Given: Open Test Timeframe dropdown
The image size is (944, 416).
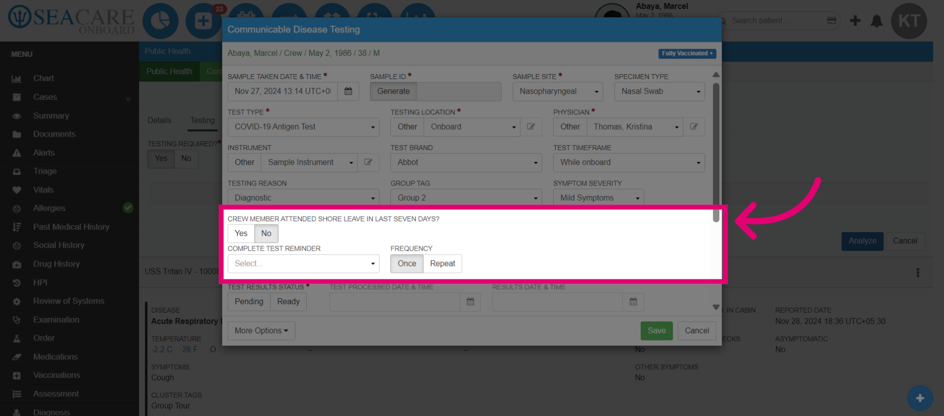Looking at the screenshot, I should pyautogui.click(x=629, y=162).
